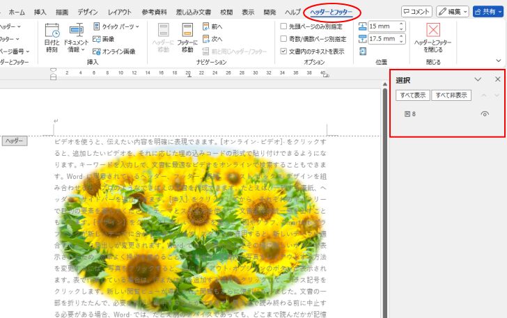Click 前と同じヘッダー/フッター link to previous

click(235, 51)
